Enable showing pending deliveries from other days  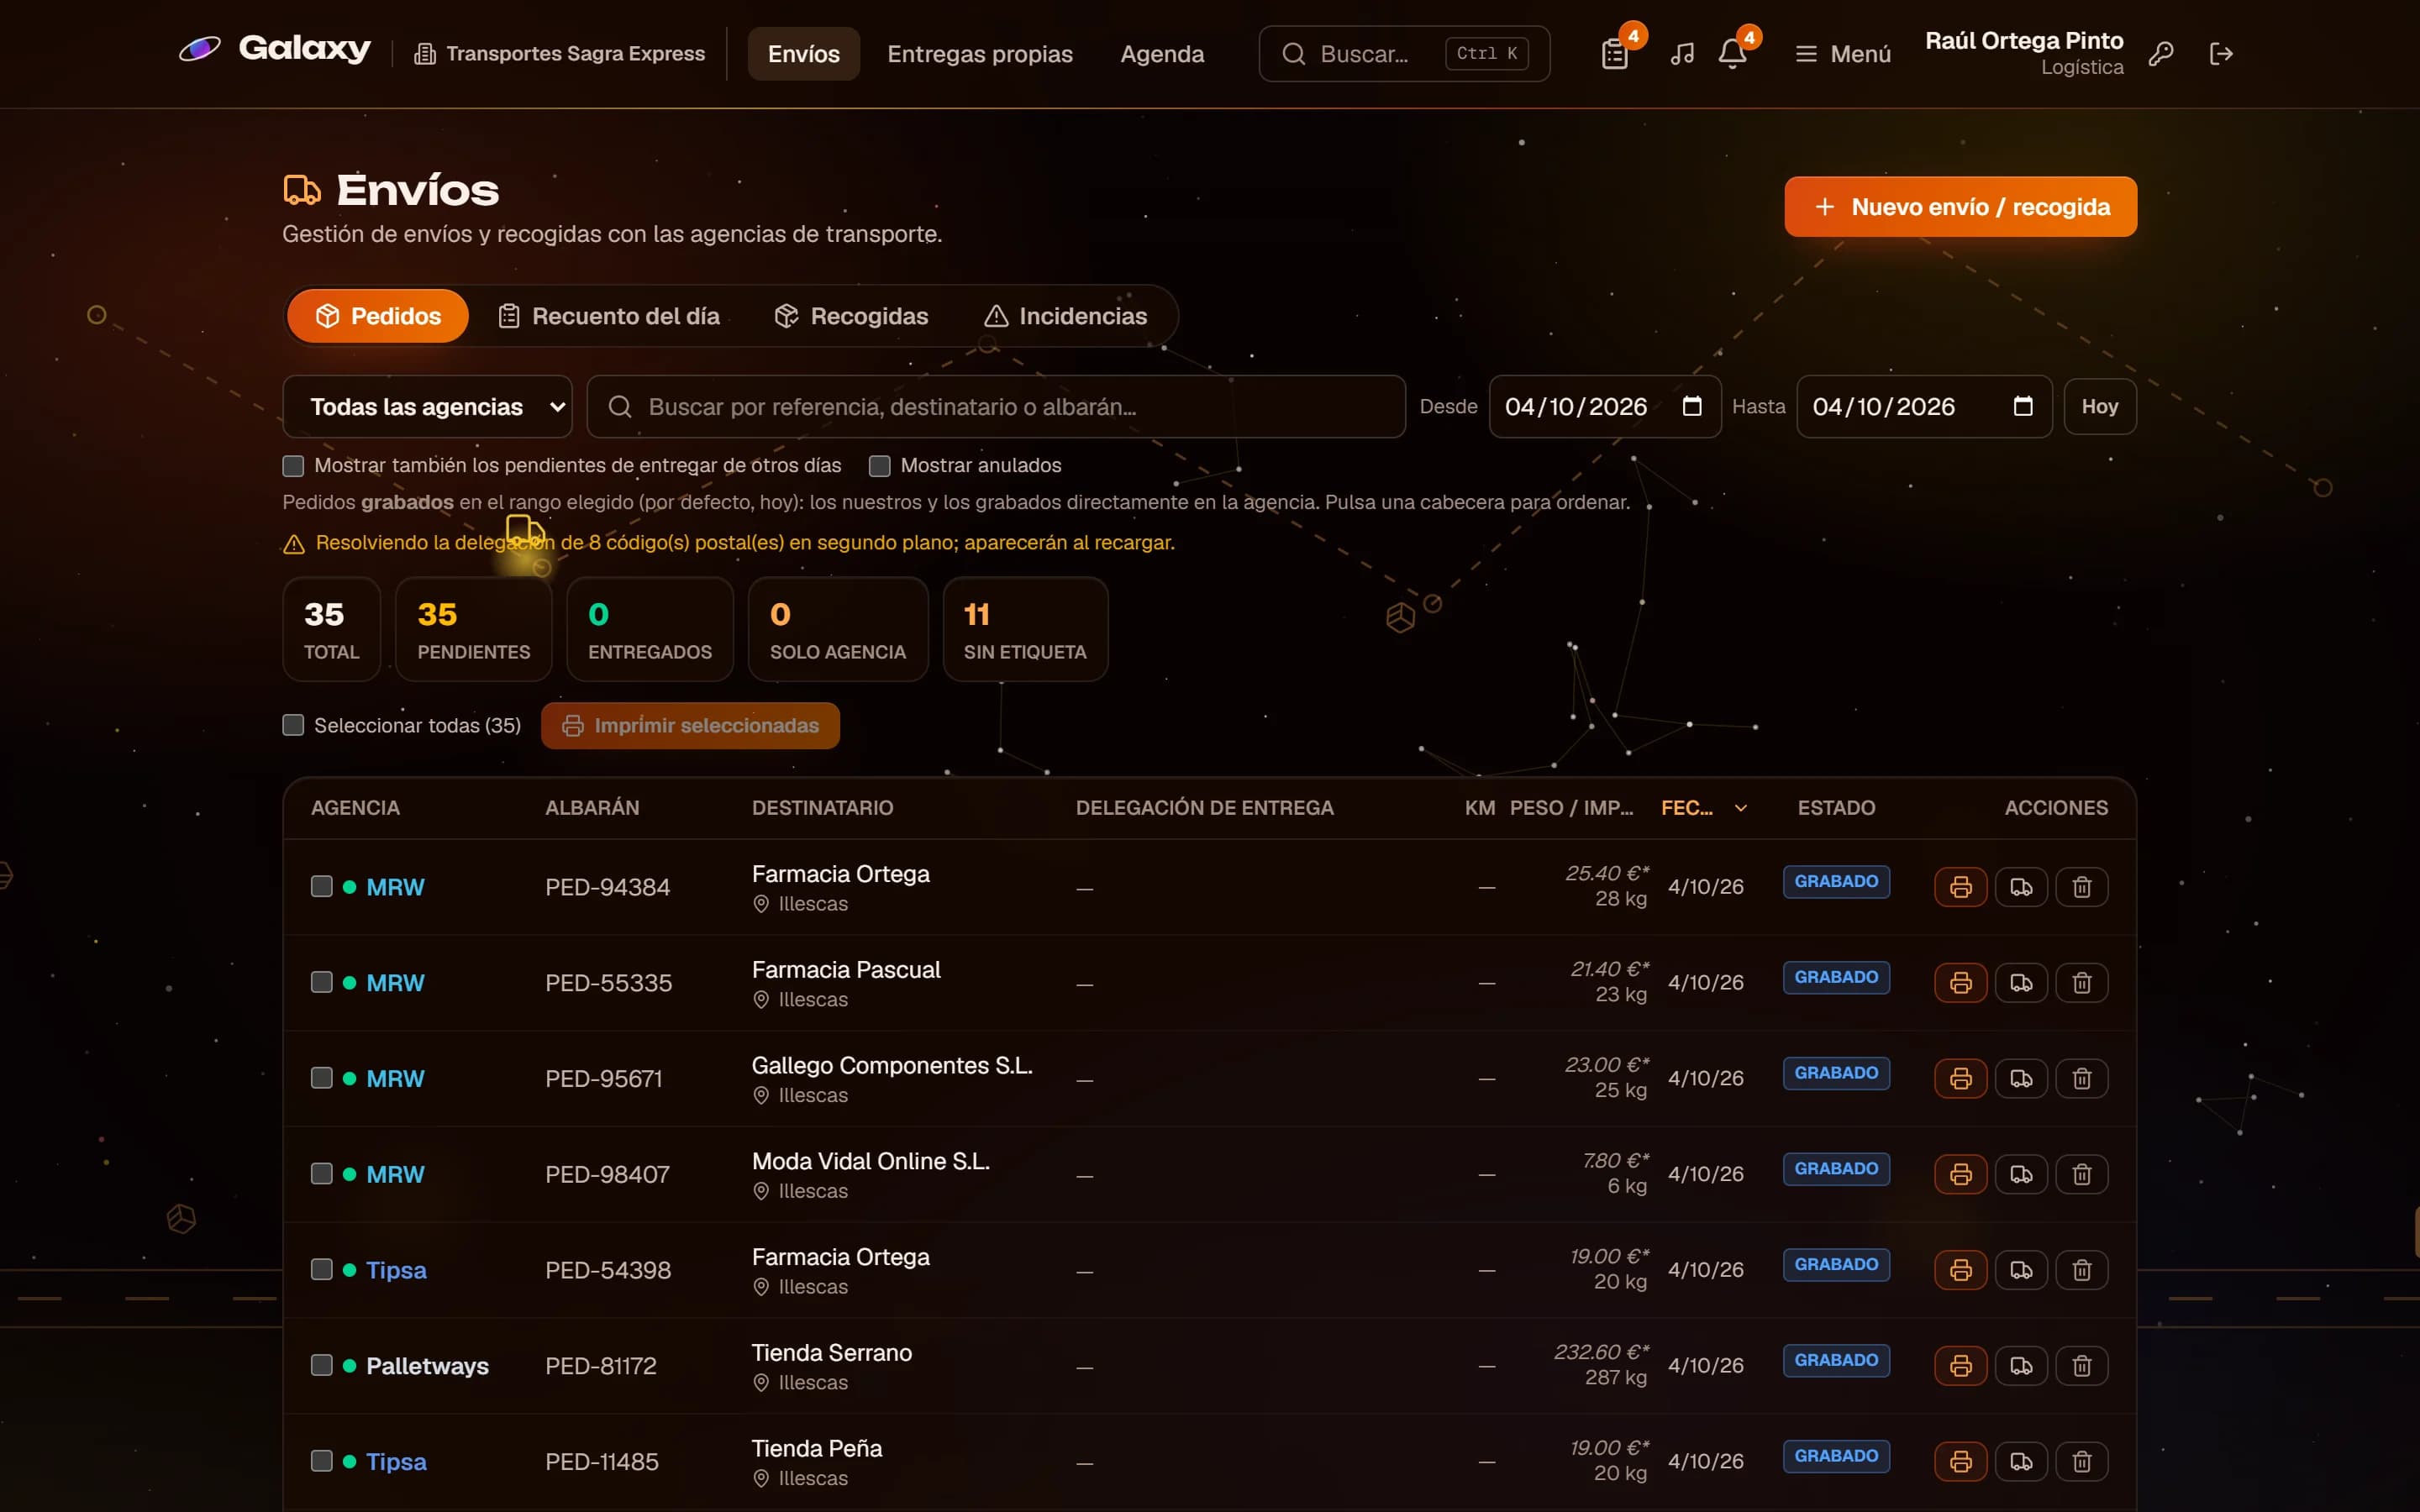[x=293, y=466]
